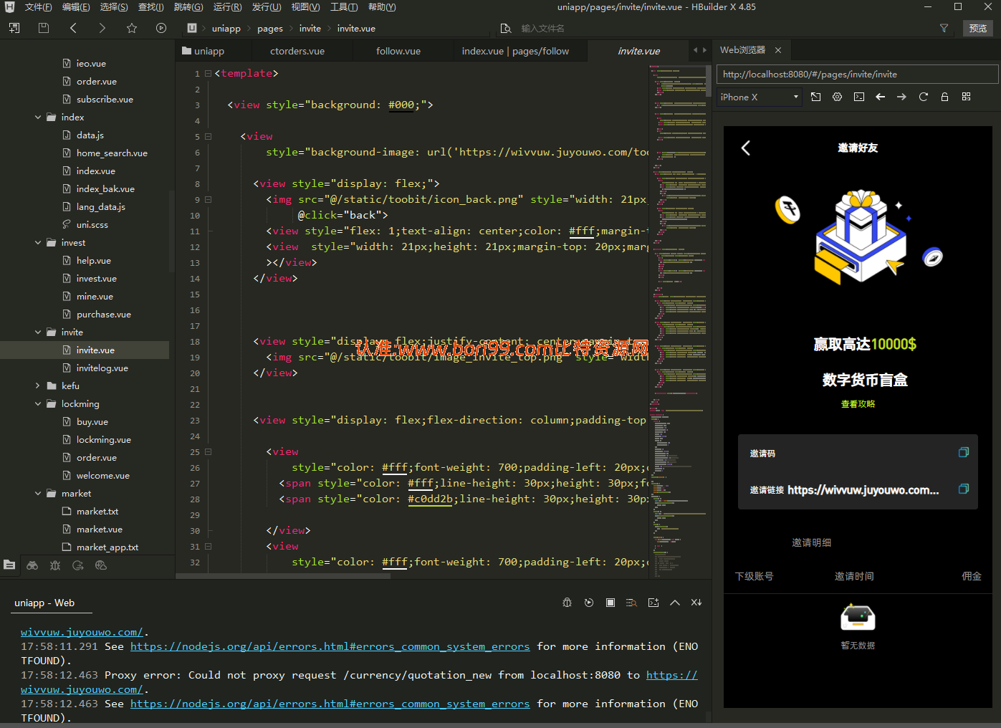Navigate back with the editor toolbar arrow
Image resolution: width=1001 pixels, height=728 pixels.
tap(73, 28)
